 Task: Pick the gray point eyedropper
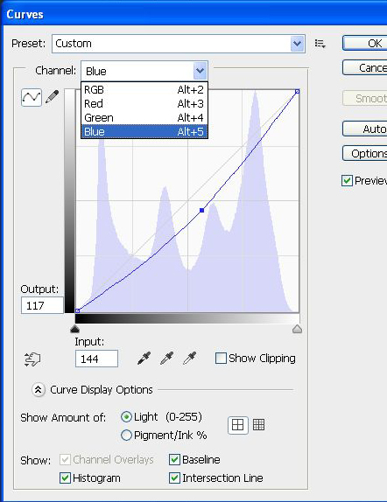click(166, 358)
